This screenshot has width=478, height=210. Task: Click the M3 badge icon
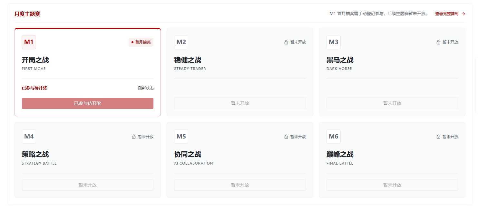[x=334, y=42]
